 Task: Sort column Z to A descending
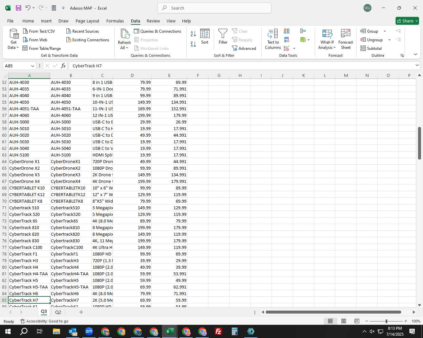(x=193, y=44)
